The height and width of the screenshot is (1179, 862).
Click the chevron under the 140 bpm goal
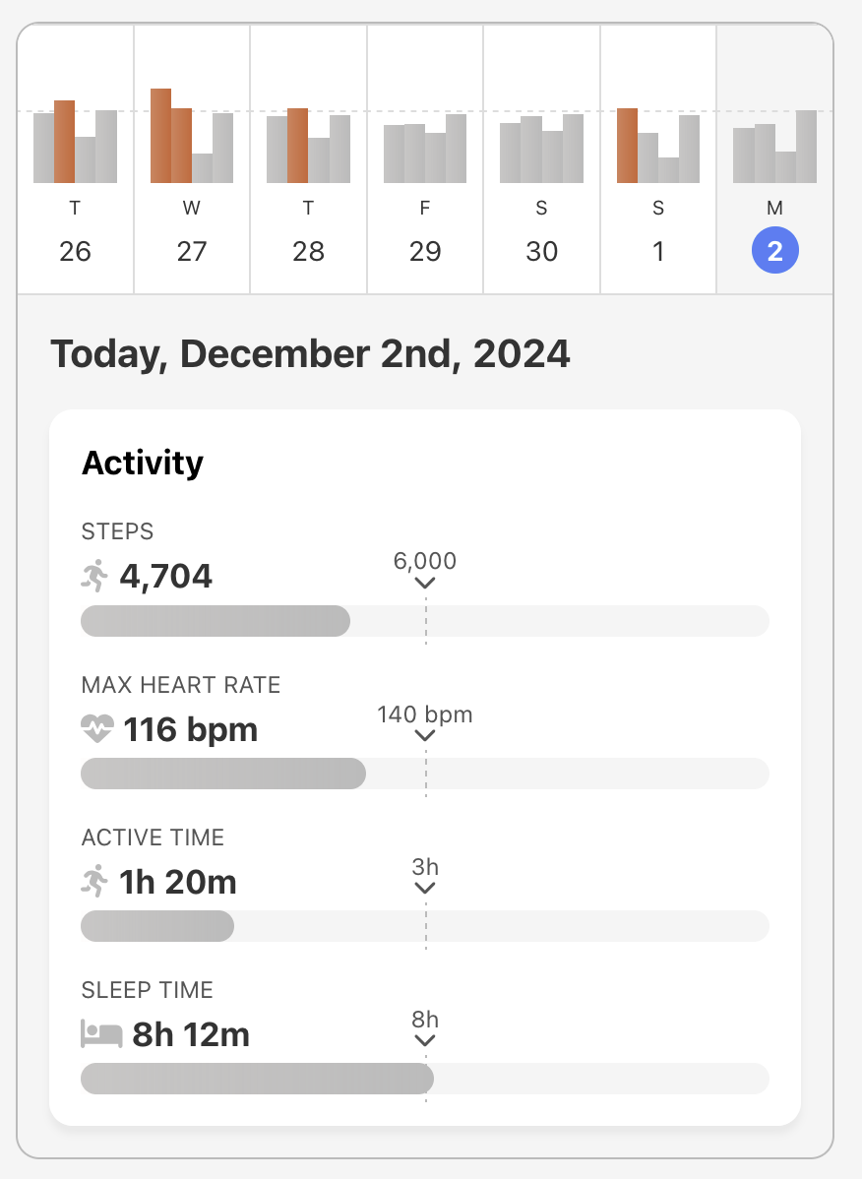pos(425,736)
